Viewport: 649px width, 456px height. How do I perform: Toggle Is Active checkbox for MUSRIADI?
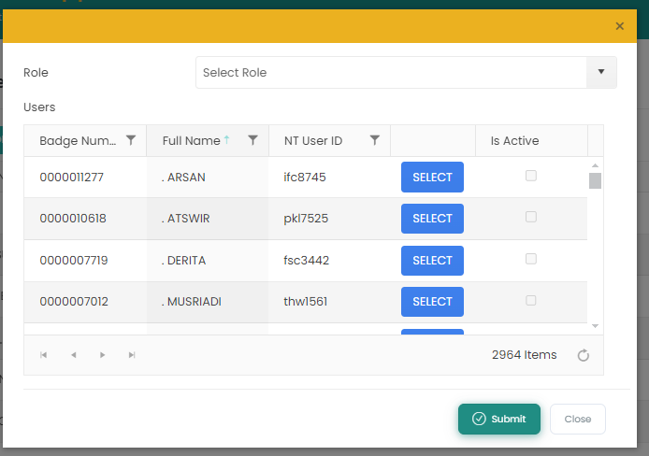coord(531,300)
